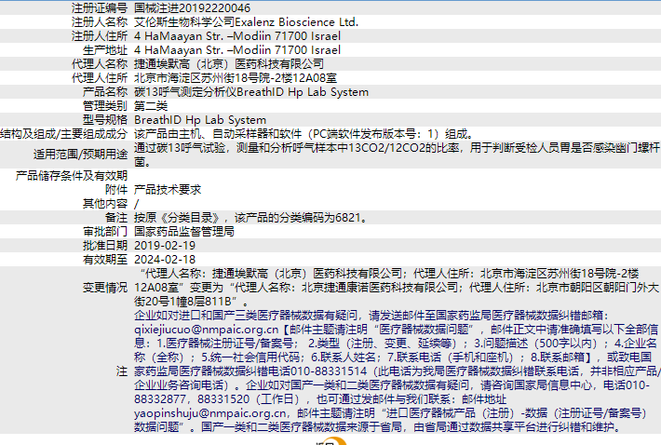
Task: Click management category value 第二类
Action: point(151,106)
